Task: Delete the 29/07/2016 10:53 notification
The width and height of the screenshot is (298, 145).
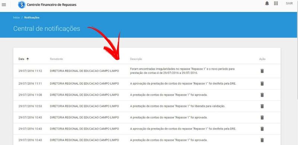Action: (262, 106)
